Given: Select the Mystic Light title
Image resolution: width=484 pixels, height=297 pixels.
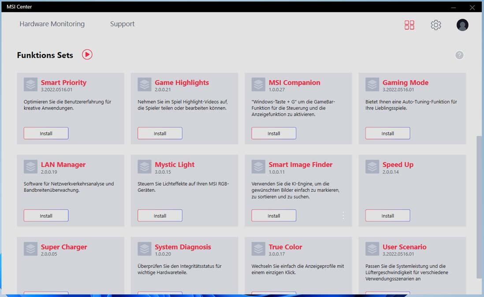Looking at the screenshot, I should click(175, 165).
